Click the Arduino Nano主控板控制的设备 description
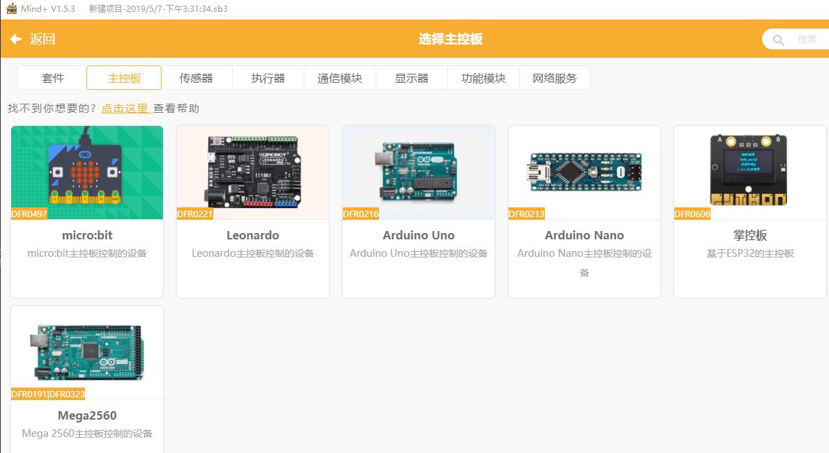The width and height of the screenshot is (829, 453). pos(584,262)
